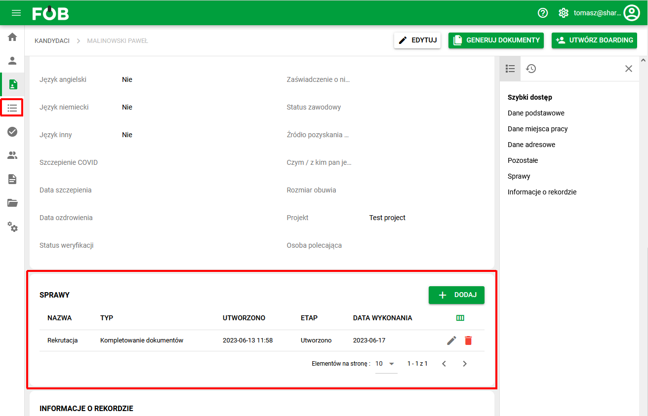The height and width of the screenshot is (416, 648).
Task: Open the table column chooser icon
Action: coord(460,318)
